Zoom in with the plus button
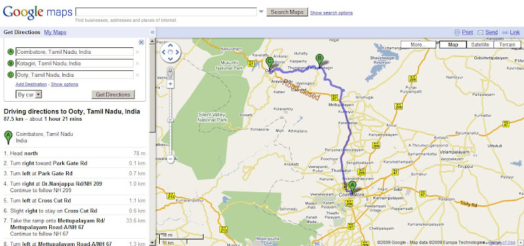 (170, 84)
